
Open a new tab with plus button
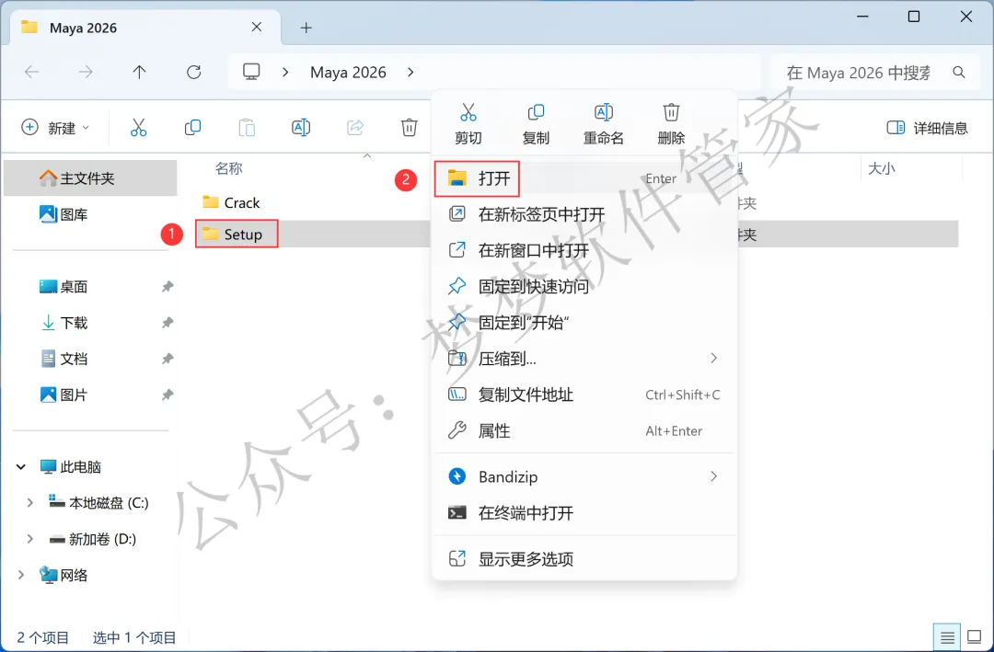point(306,28)
